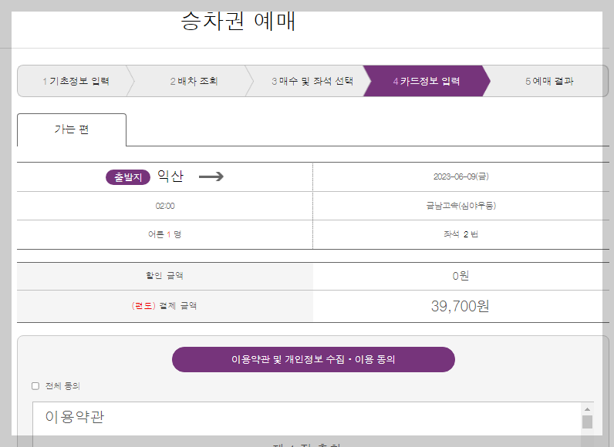The width and height of the screenshot is (614, 447).
Task: Click the arrow icon after 익산
Action: (211, 176)
